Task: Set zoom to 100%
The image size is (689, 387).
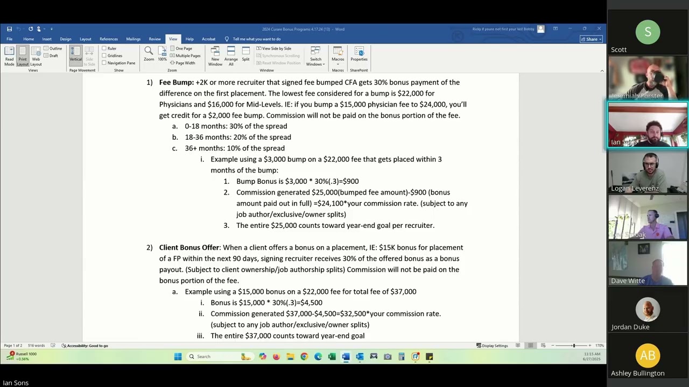Action: tap(162, 54)
